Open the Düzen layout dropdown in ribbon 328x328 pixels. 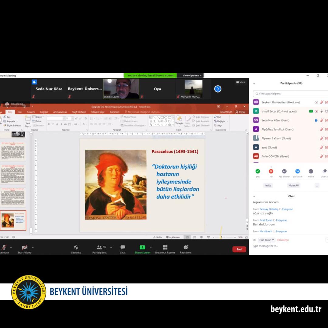(38, 117)
